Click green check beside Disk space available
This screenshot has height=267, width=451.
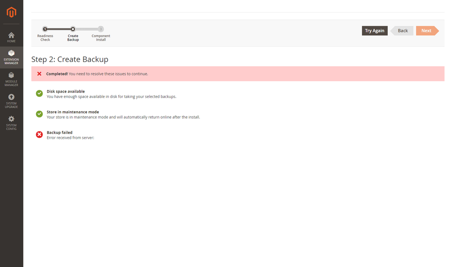39,94
